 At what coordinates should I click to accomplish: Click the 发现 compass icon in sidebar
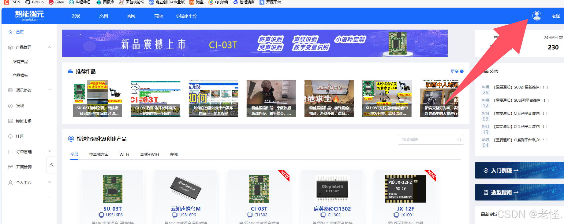(x=10, y=106)
